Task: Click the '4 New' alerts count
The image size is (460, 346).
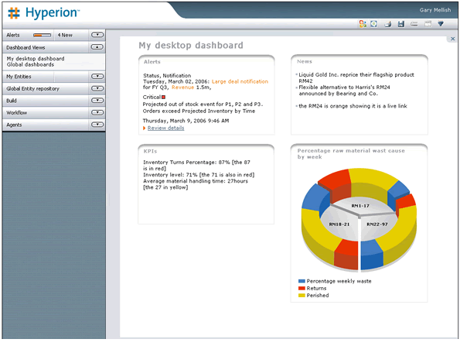Action: (65, 36)
